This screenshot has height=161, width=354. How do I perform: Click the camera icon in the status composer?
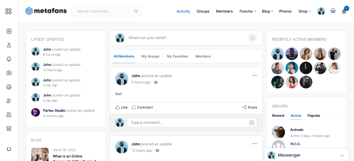coord(252,38)
